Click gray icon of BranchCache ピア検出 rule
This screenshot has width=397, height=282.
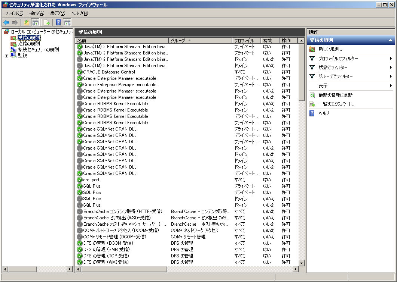point(80,218)
